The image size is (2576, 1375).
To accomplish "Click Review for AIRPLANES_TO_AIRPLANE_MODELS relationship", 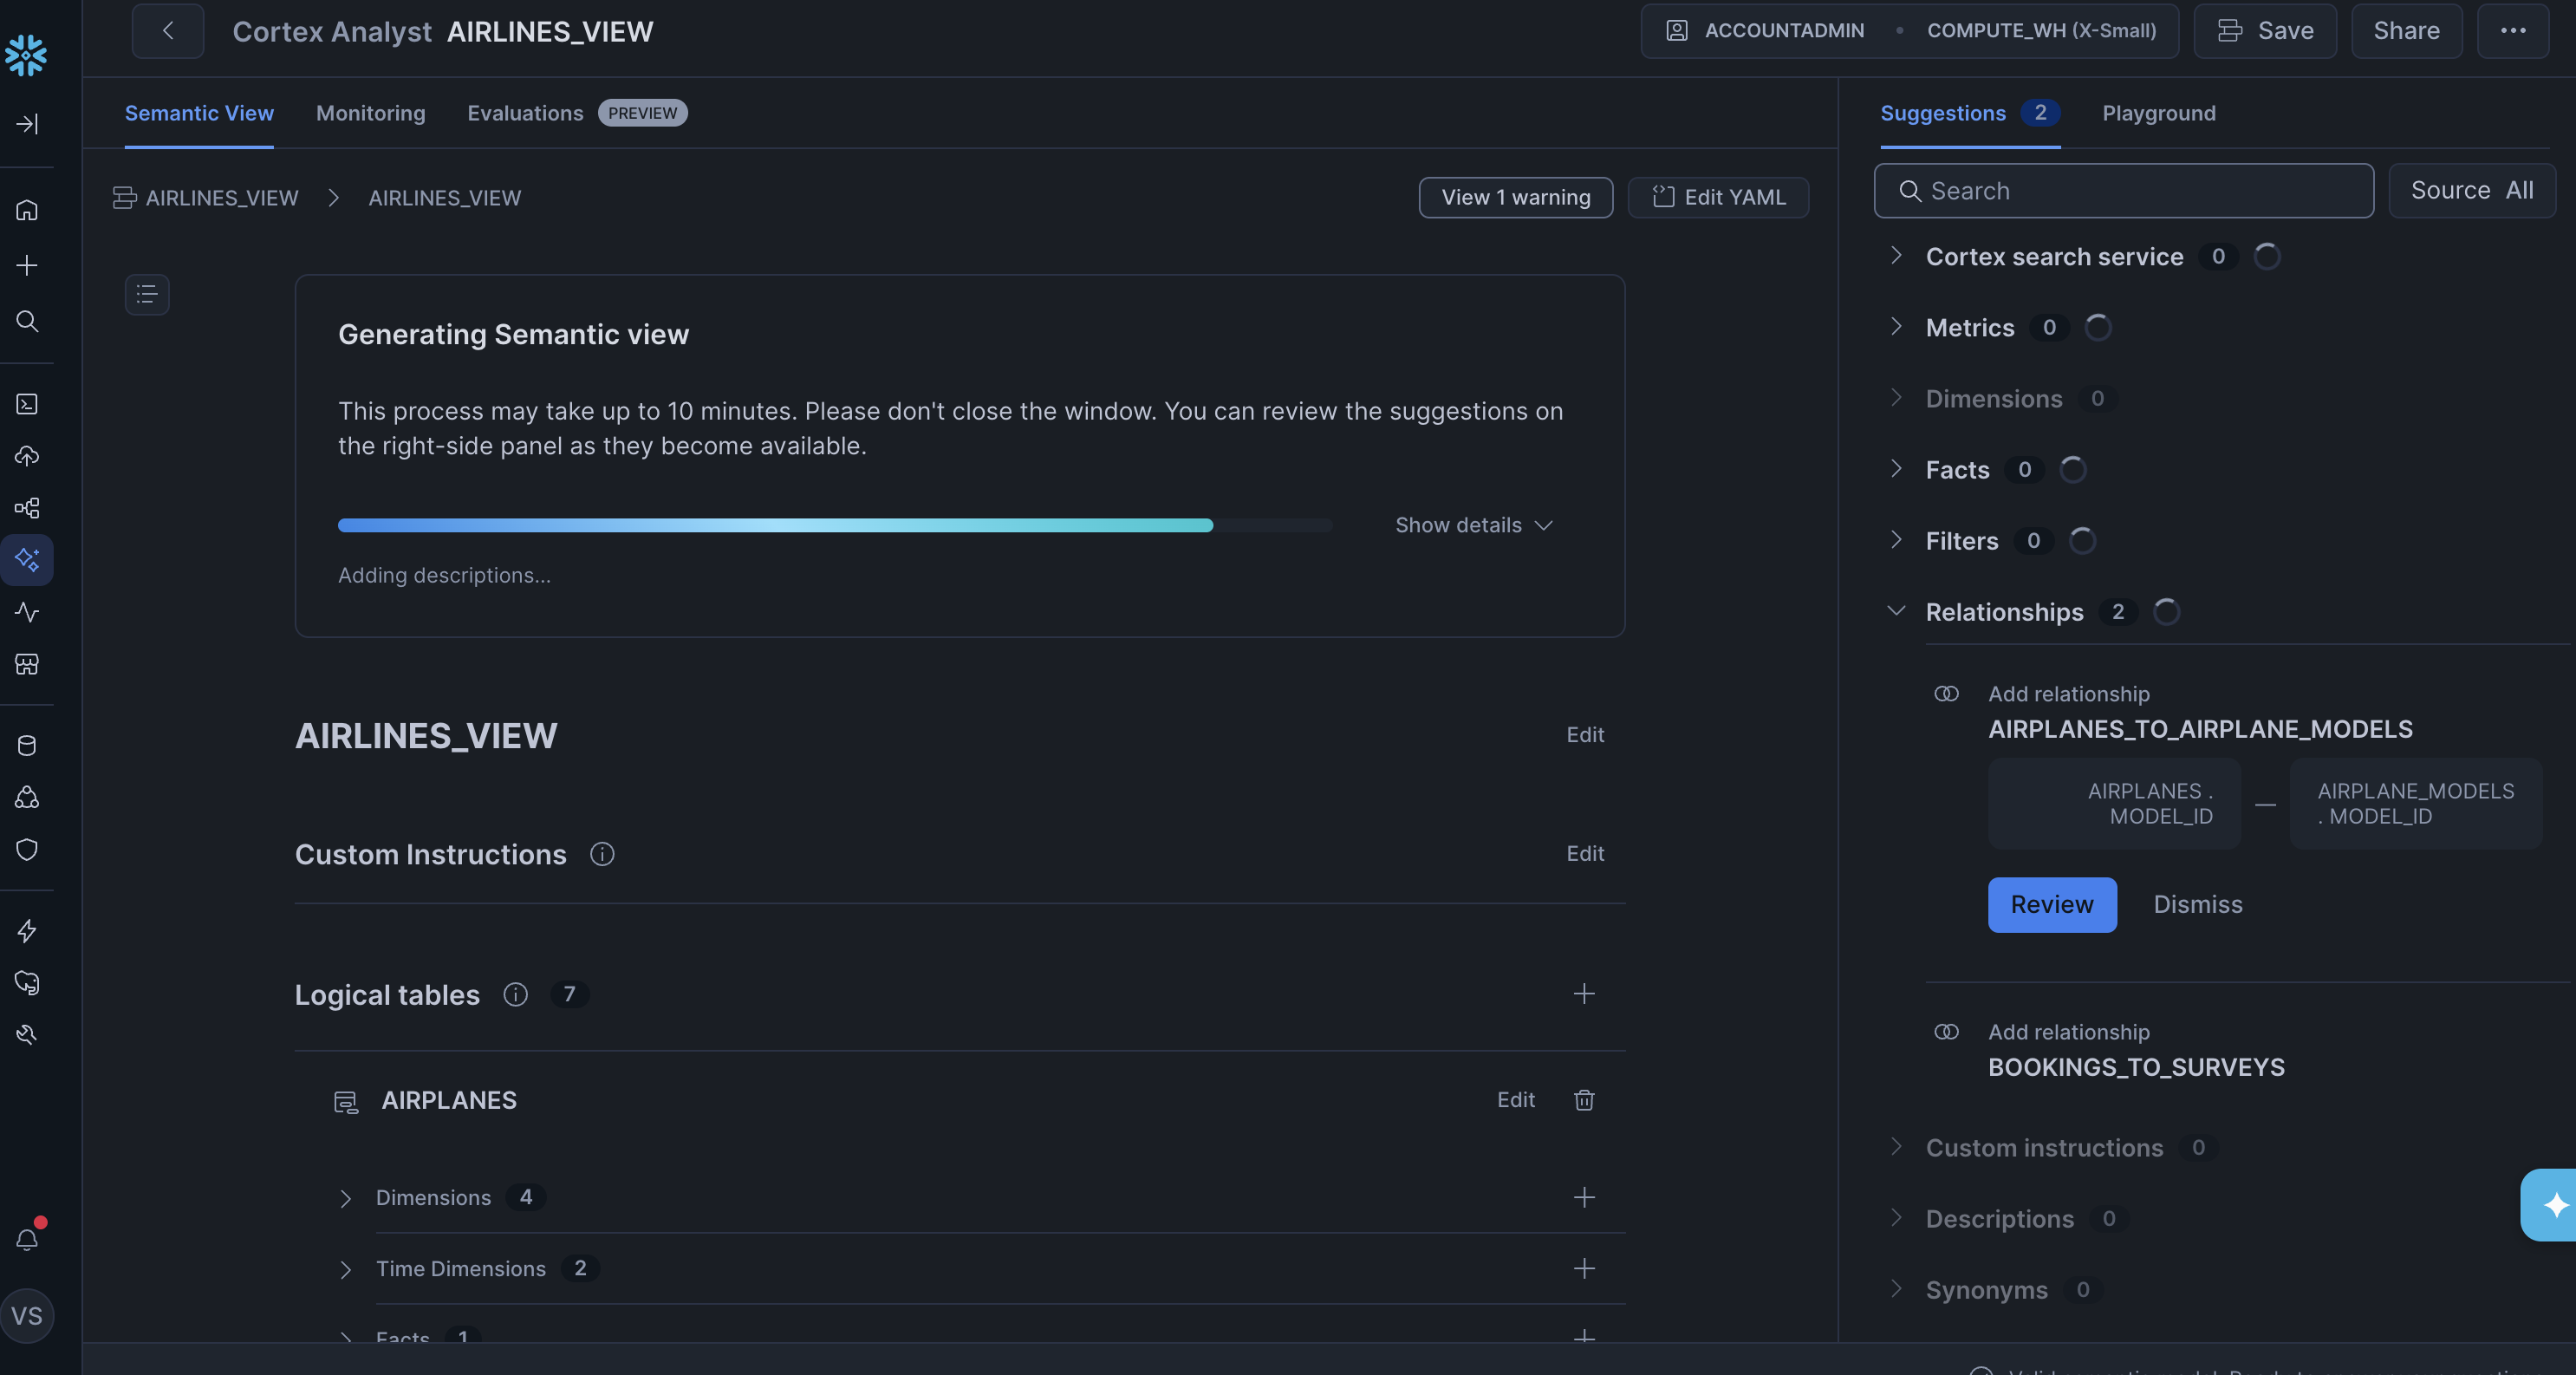I will pyautogui.click(x=2051, y=904).
